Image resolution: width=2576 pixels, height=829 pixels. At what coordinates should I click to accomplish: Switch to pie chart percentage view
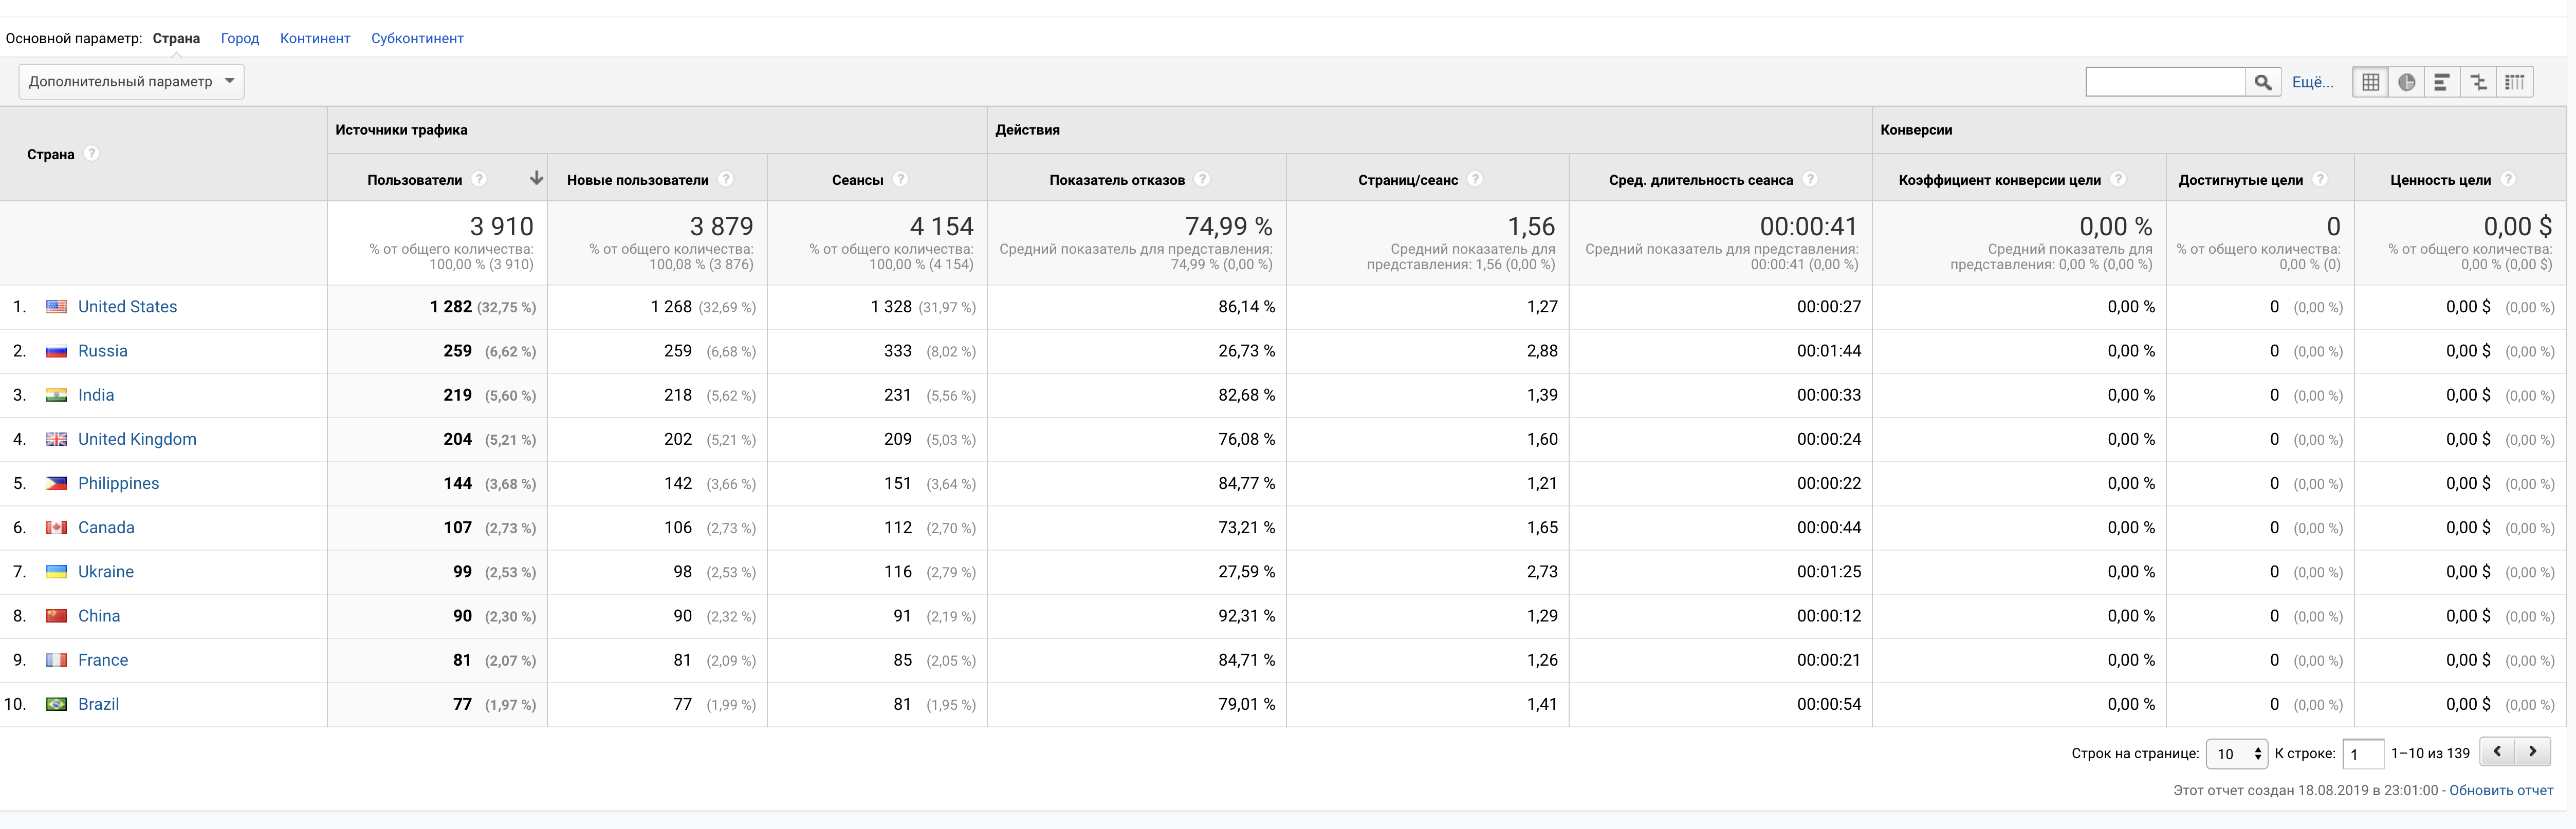click(2406, 82)
